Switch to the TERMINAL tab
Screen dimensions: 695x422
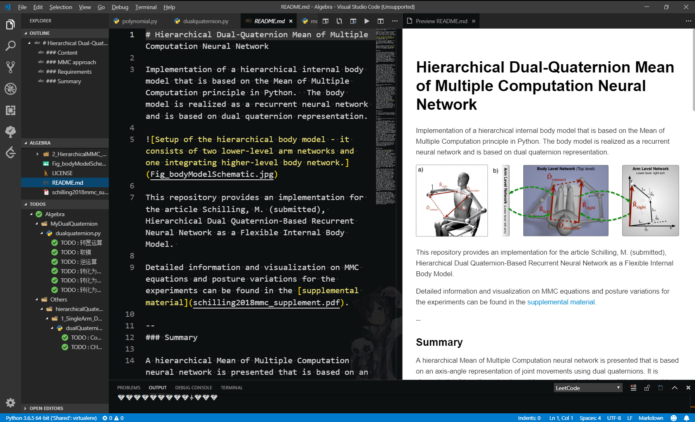pos(231,388)
